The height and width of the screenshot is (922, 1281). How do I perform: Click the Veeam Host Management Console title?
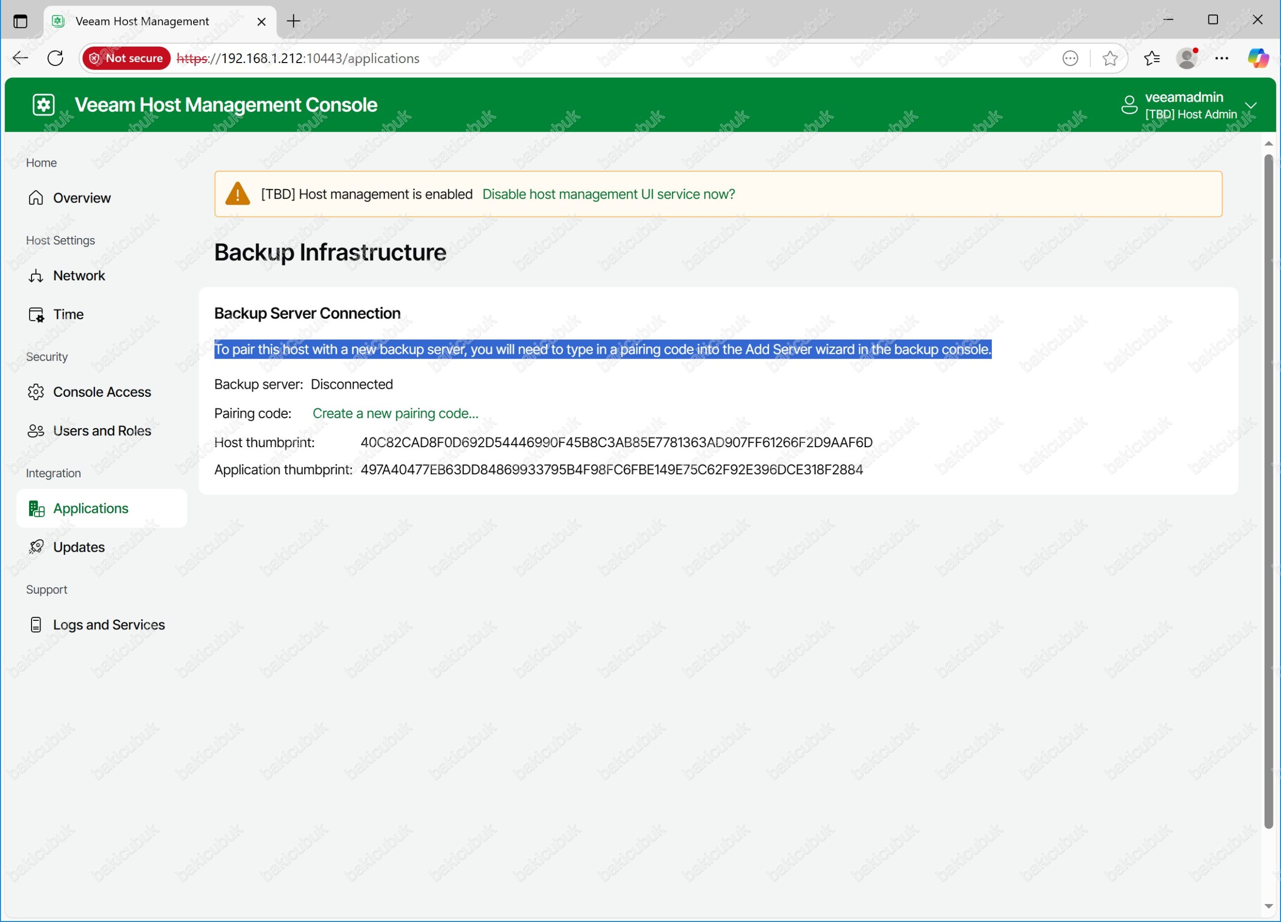pyautogui.click(x=226, y=105)
